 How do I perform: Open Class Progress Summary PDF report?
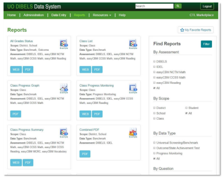pyautogui.click(x=28, y=162)
